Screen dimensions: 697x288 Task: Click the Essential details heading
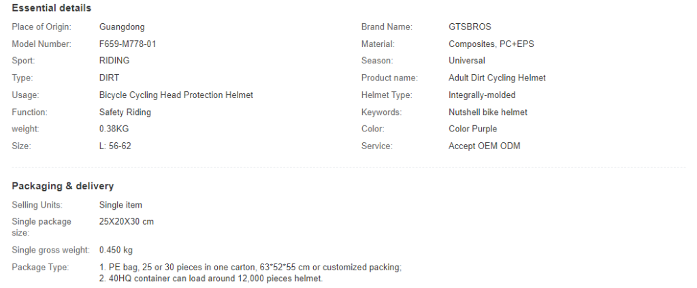(51, 8)
